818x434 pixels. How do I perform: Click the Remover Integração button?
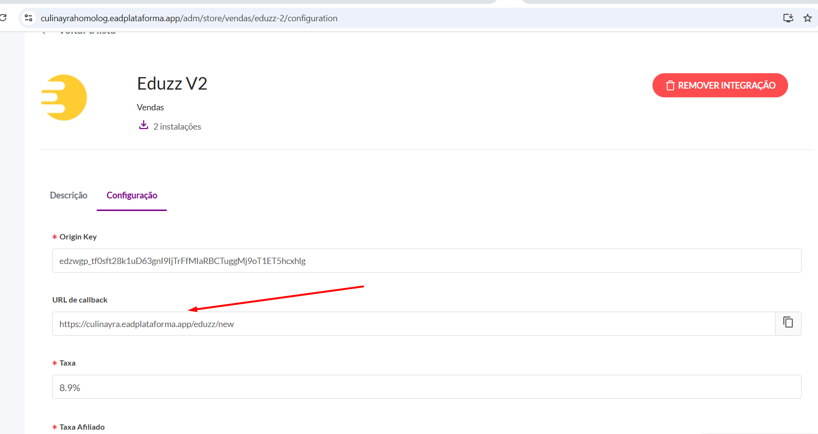(x=720, y=85)
